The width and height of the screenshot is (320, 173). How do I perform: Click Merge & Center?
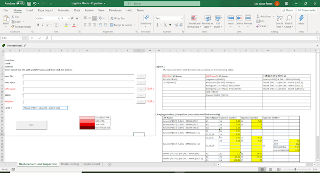coord(121,25)
